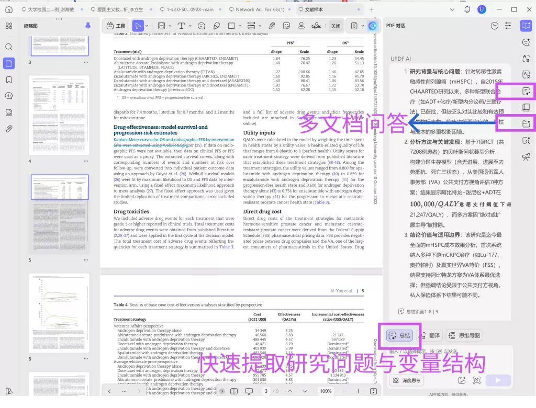This screenshot has width=536, height=408.
Task: Attach a file with the paperclip tool
Action: click(x=271, y=26)
